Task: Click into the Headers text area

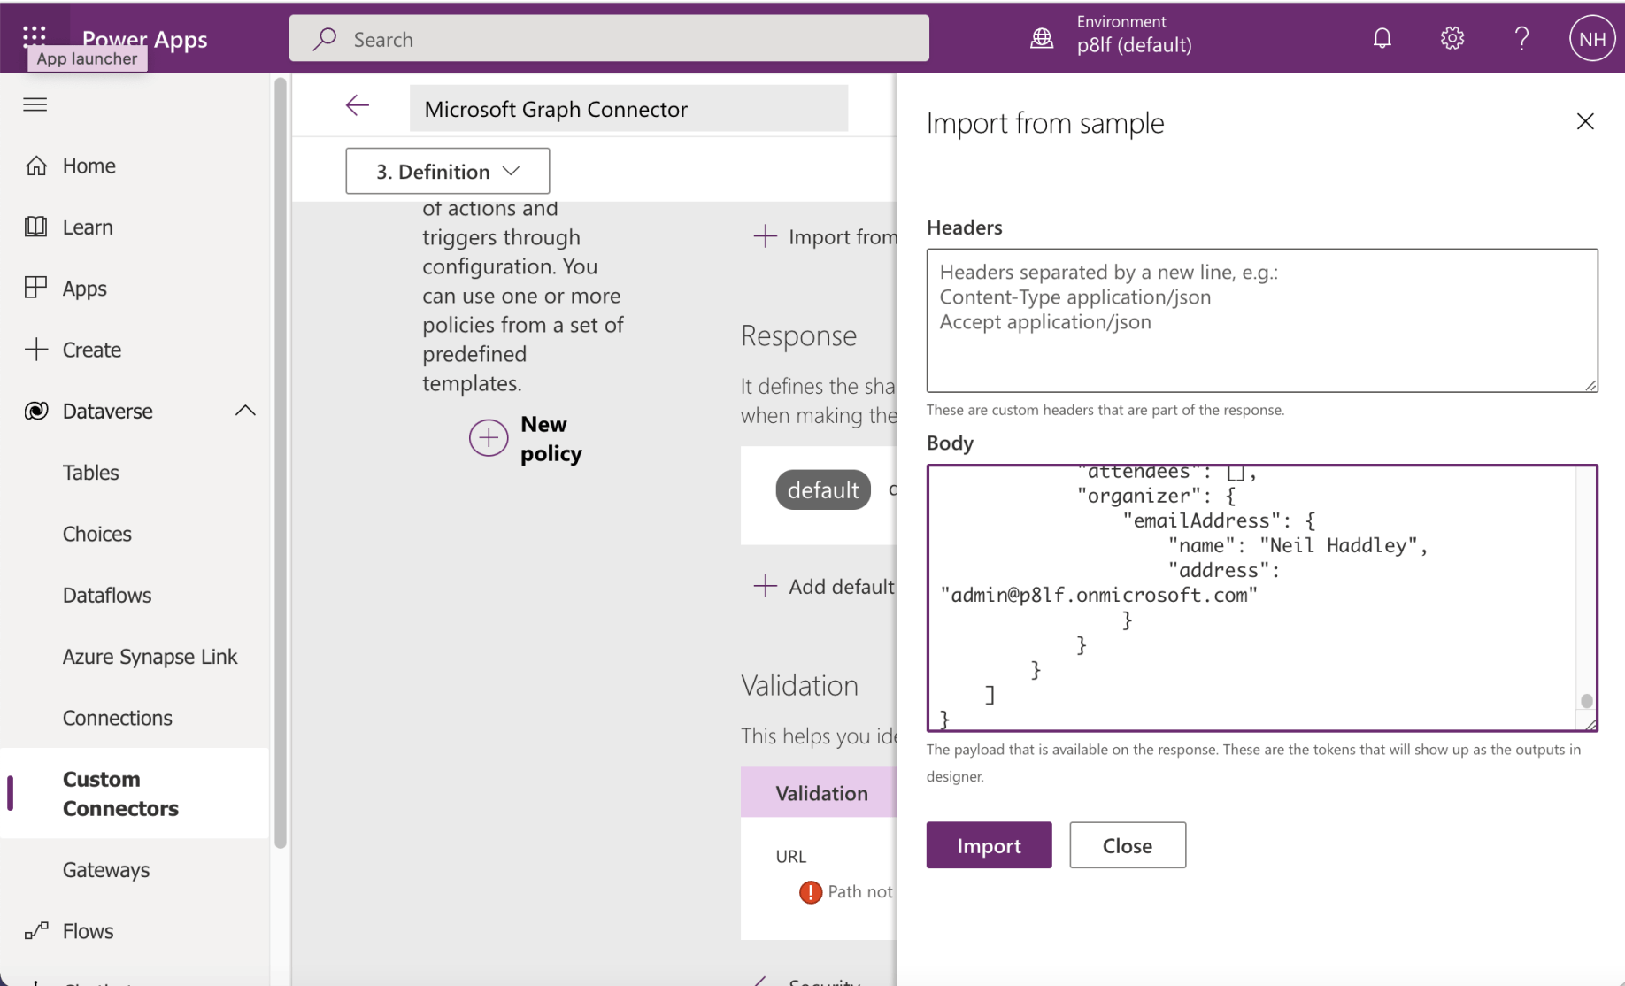Action: tap(1261, 320)
